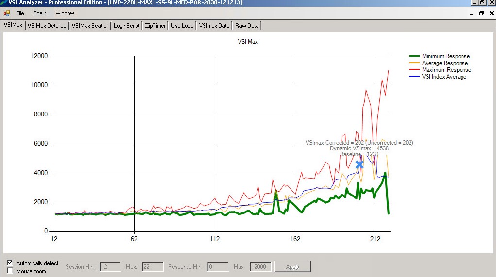
Task: Open the LoginScript tab
Action: 126,26
